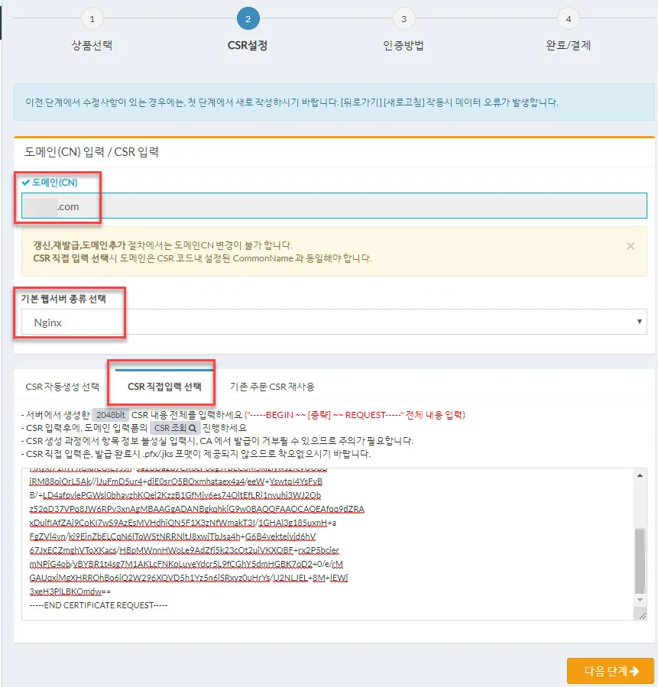This screenshot has height=687, width=658.
Task: Select the step 3 circle indicator
Action: click(404, 19)
